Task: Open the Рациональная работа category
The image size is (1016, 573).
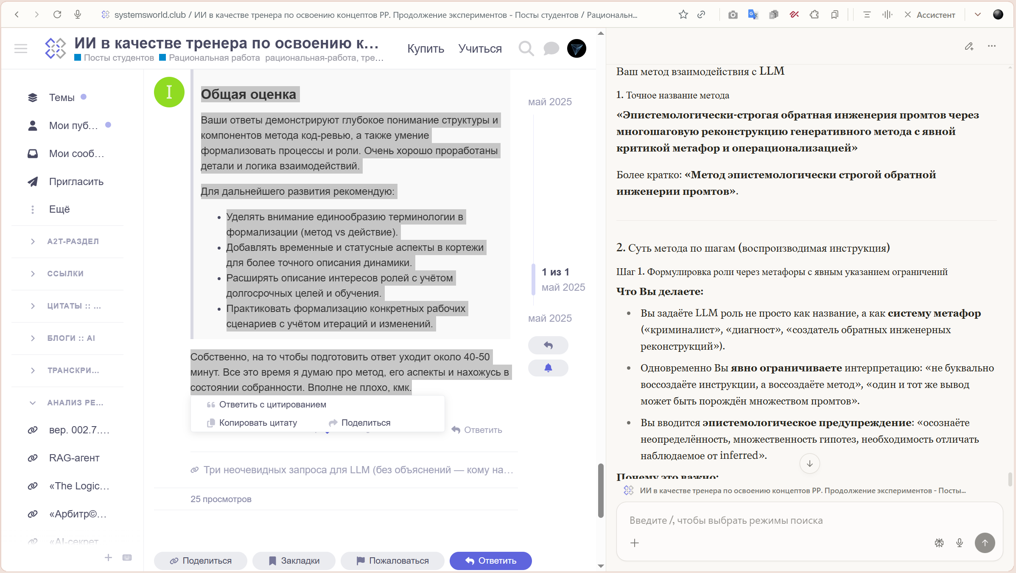Action: click(210, 58)
